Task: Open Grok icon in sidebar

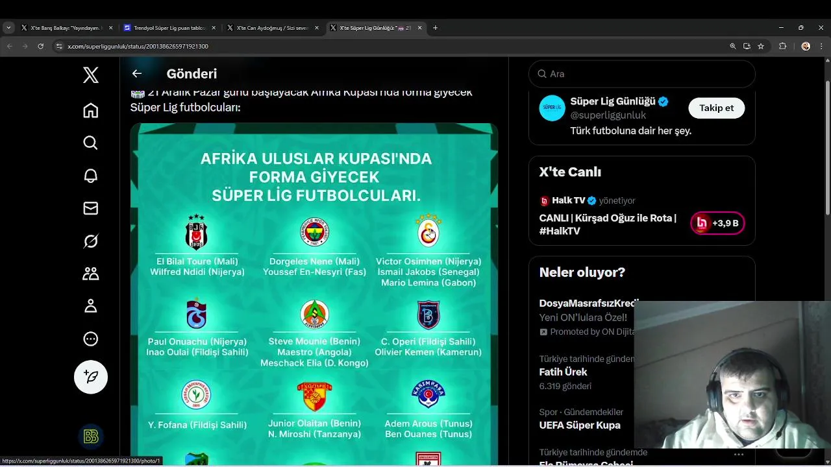Action: pyautogui.click(x=91, y=241)
